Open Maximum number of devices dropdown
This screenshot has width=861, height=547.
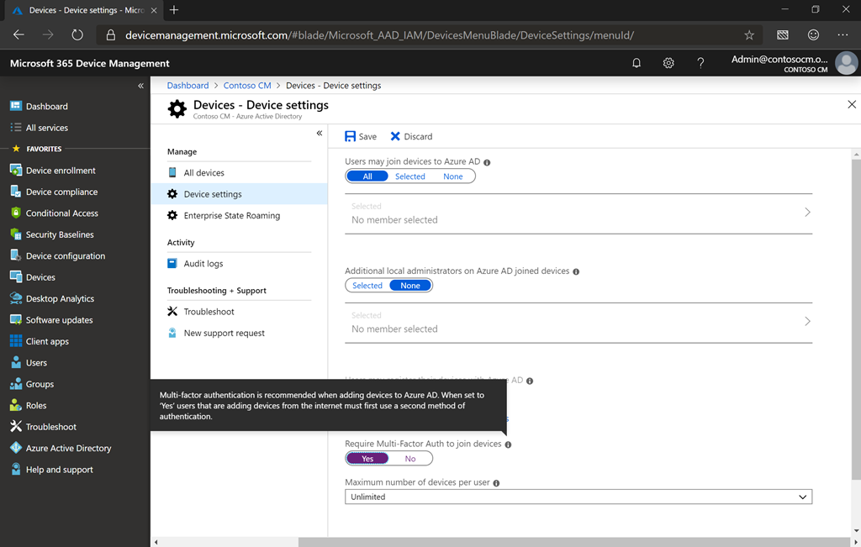578,497
